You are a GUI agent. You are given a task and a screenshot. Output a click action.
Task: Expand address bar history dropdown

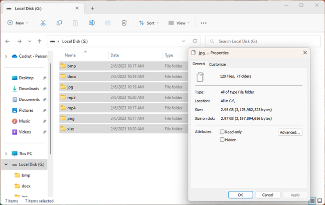184,41
